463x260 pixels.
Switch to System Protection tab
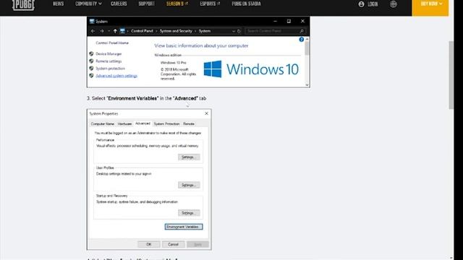(x=166, y=123)
